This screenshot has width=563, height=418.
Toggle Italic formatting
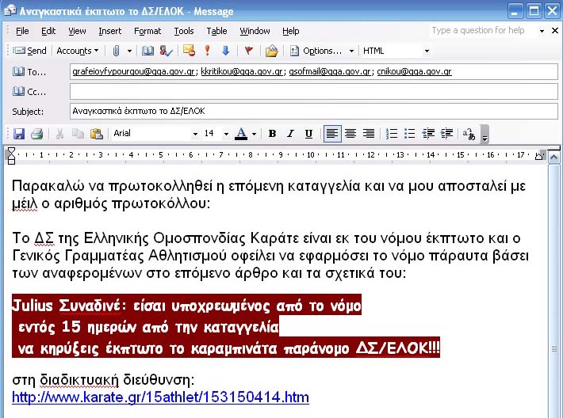pos(290,134)
